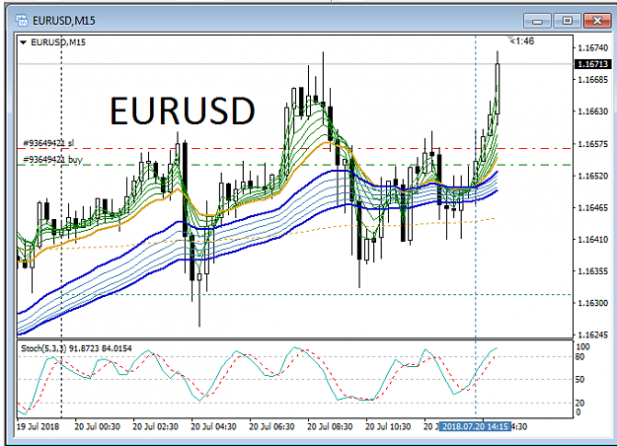Click the stochastic level 20 scale label

579,403
